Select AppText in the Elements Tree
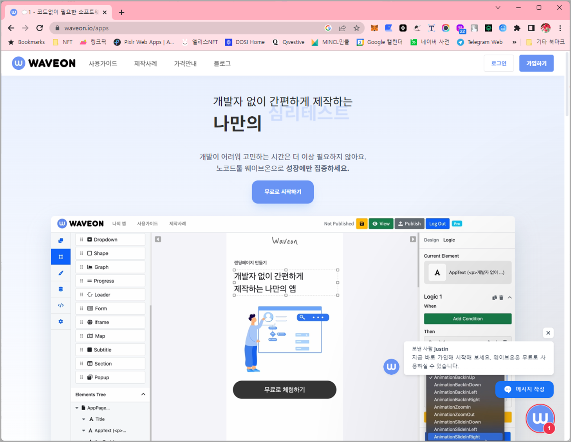Screen dimensions: 571x442 (107, 431)
